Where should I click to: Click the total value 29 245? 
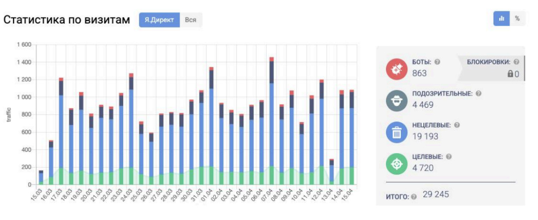(436, 194)
